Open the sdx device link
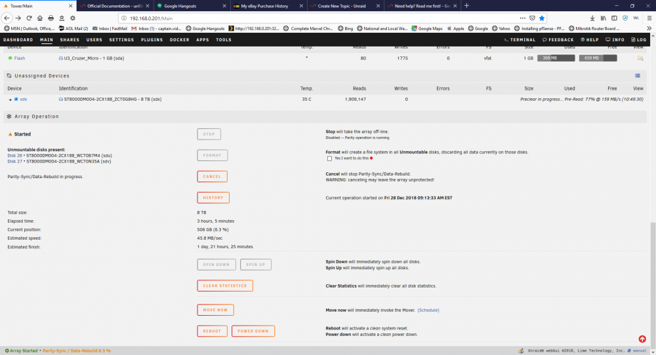Image resolution: width=656 pixels, height=355 pixels. click(24, 100)
